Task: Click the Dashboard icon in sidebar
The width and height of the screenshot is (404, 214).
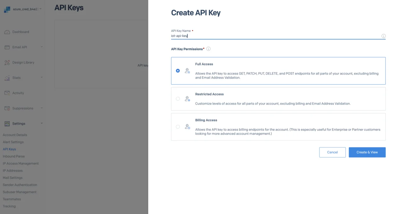Action: pyautogui.click(x=7, y=32)
